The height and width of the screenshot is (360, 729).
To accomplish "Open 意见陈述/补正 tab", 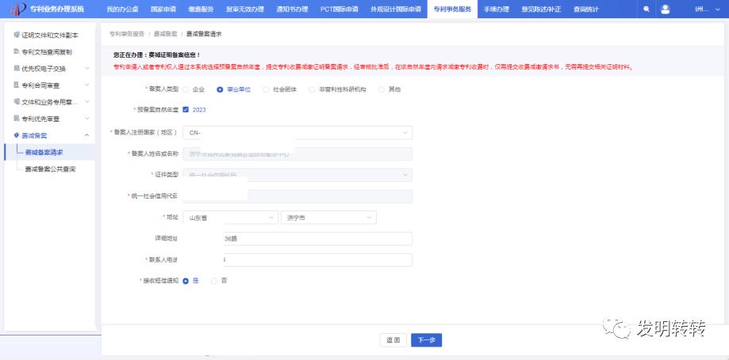I will pyautogui.click(x=541, y=9).
